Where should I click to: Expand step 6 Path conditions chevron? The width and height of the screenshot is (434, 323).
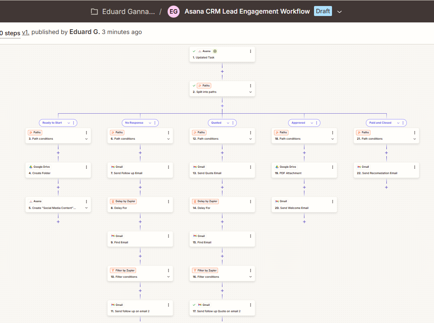pyautogui.click(x=168, y=139)
